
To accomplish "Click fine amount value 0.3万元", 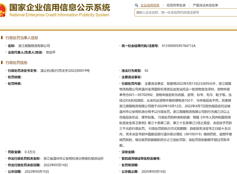I will [30, 152].
